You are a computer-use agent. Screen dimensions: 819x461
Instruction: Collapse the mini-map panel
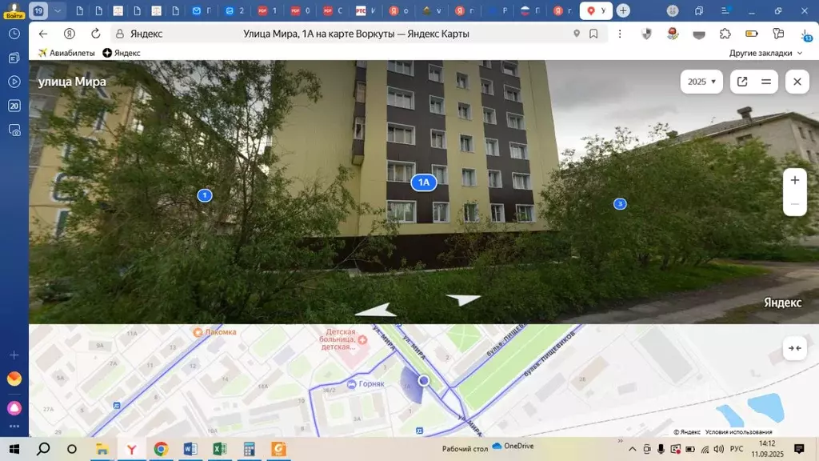tap(794, 348)
